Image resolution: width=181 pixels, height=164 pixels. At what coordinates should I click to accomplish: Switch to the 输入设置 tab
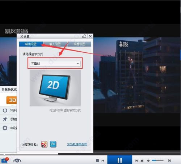[55, 44]
